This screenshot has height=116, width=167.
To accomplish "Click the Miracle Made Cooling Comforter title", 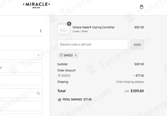I will point(93,27).
